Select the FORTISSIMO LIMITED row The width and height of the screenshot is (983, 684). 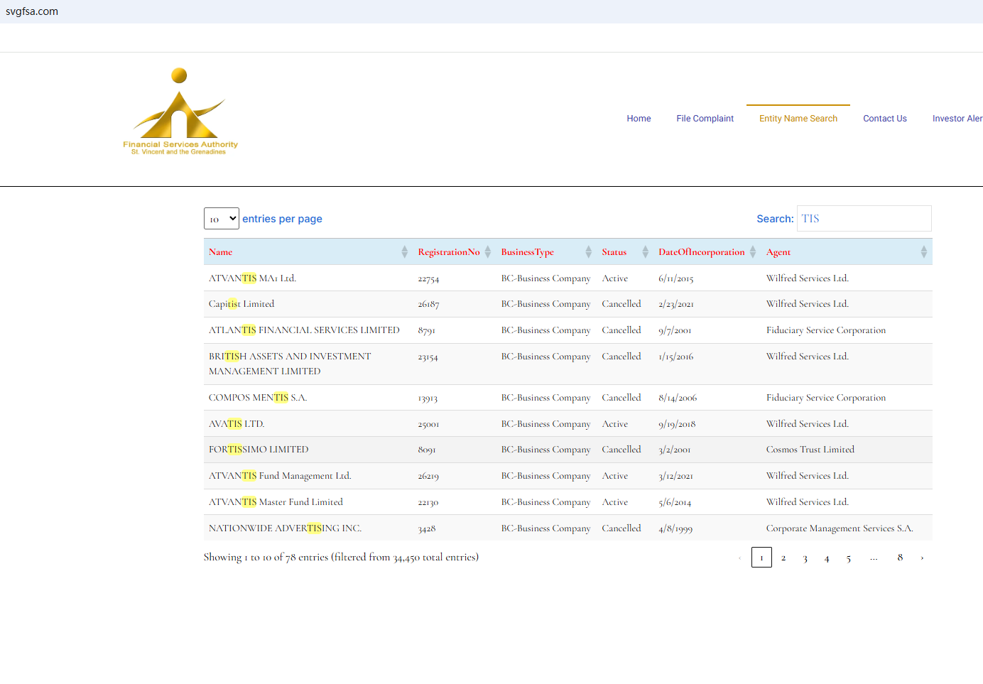[x=259, y=450]
